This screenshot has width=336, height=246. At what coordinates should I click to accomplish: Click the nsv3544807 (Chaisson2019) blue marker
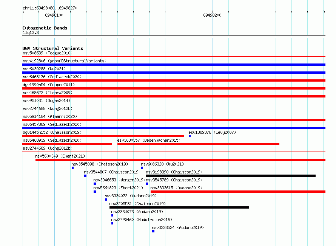tap(85, 176)
